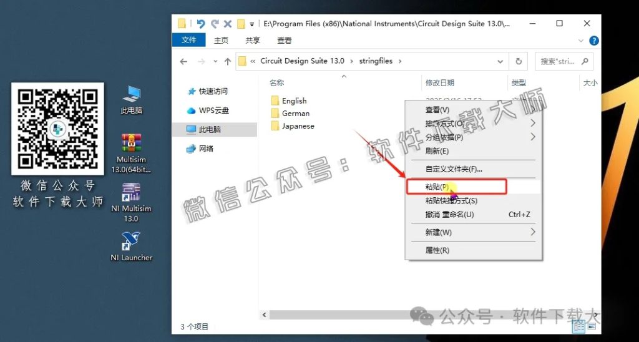Select Multisim 13.0(64bit) archive desktop icon

click(131, 154)
